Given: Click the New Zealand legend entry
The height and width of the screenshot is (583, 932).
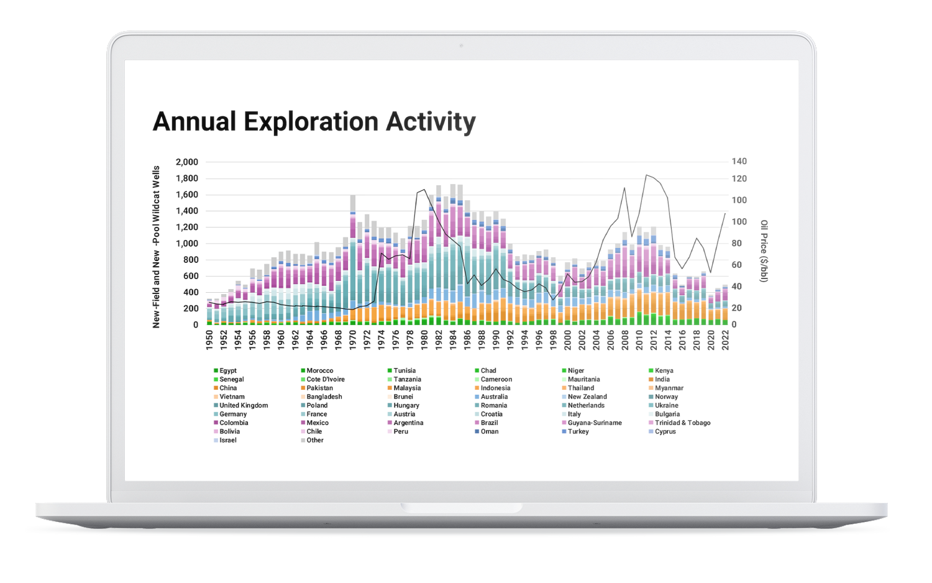Looking at the screenshot, I should click(587, 397).
